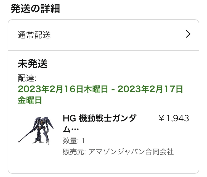Select the アマゾンジャパン合同会社 seller name
This screenshot has height=177, width=207.
(131, 152)
